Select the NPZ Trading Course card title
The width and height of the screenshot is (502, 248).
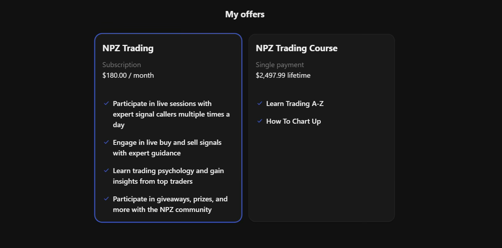coord(297,48)
